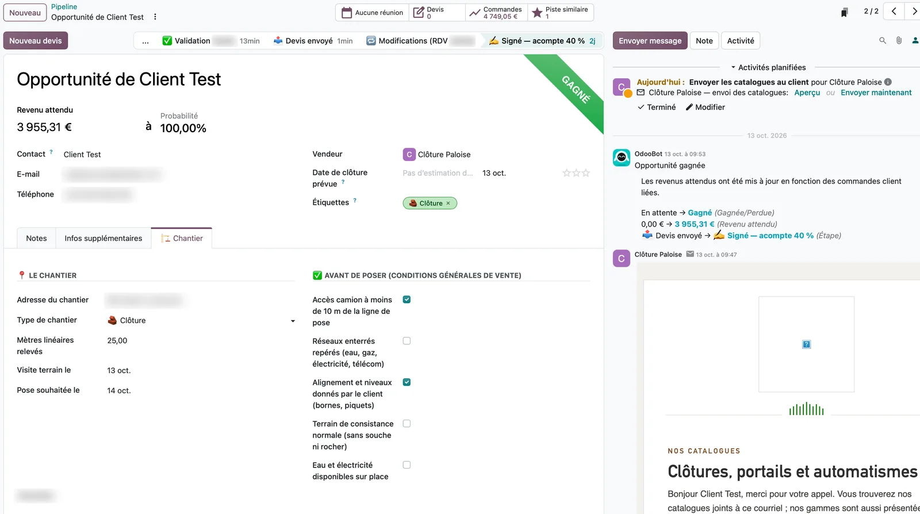Screen dimensions: 920x514
Task: Toggle Accès camion à moins de 10 m checkbox
Action: (407, 300)
